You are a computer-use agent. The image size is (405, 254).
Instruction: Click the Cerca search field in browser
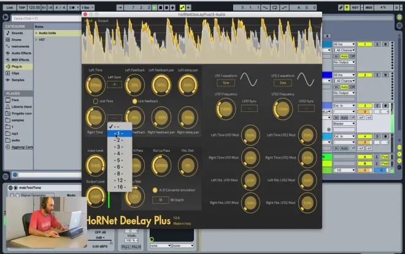(x=47, y=18)
